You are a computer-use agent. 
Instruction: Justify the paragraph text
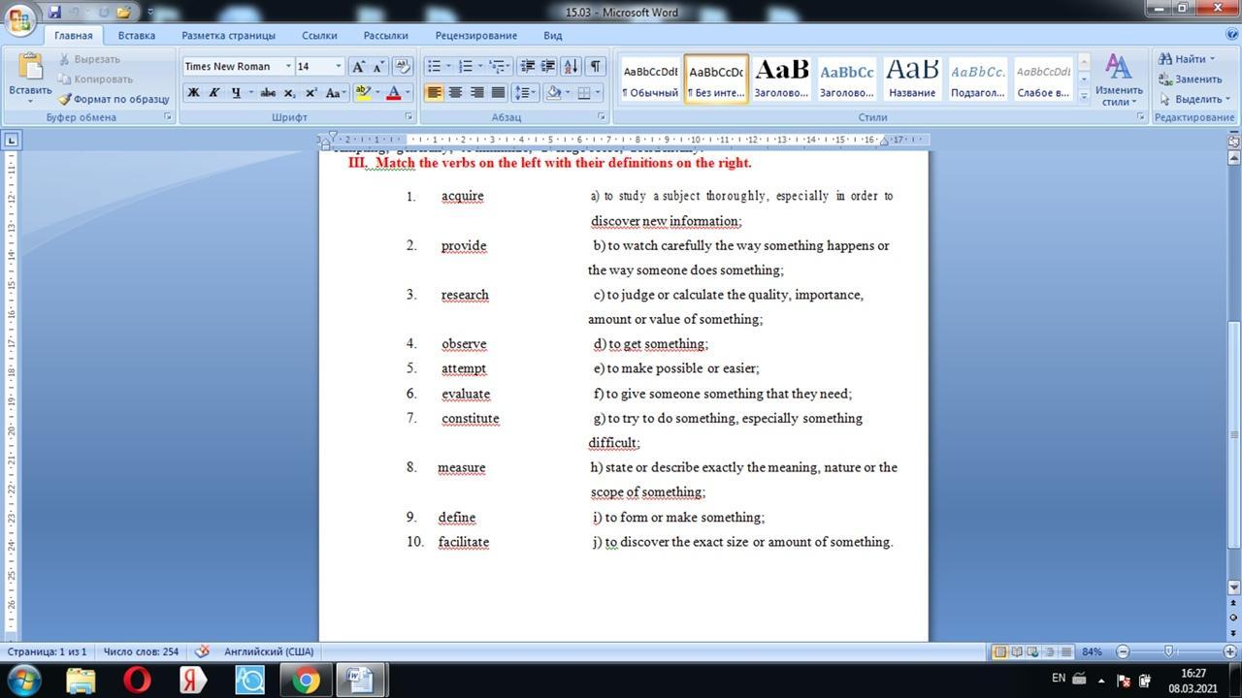click(x=498, y=93)
